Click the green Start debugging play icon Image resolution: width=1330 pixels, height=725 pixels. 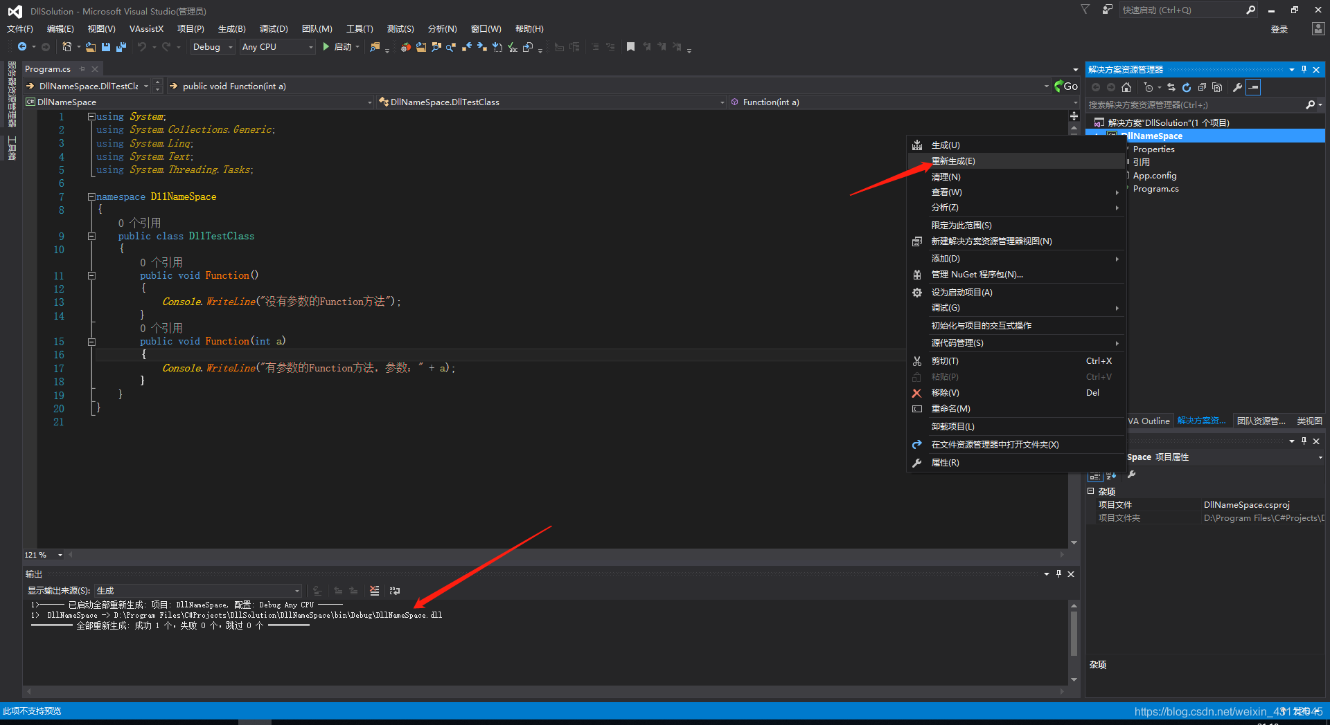(x=326, y=47)
